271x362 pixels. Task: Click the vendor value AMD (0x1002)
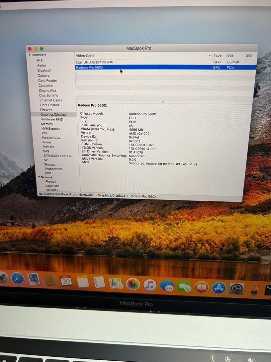pos(140,133)
